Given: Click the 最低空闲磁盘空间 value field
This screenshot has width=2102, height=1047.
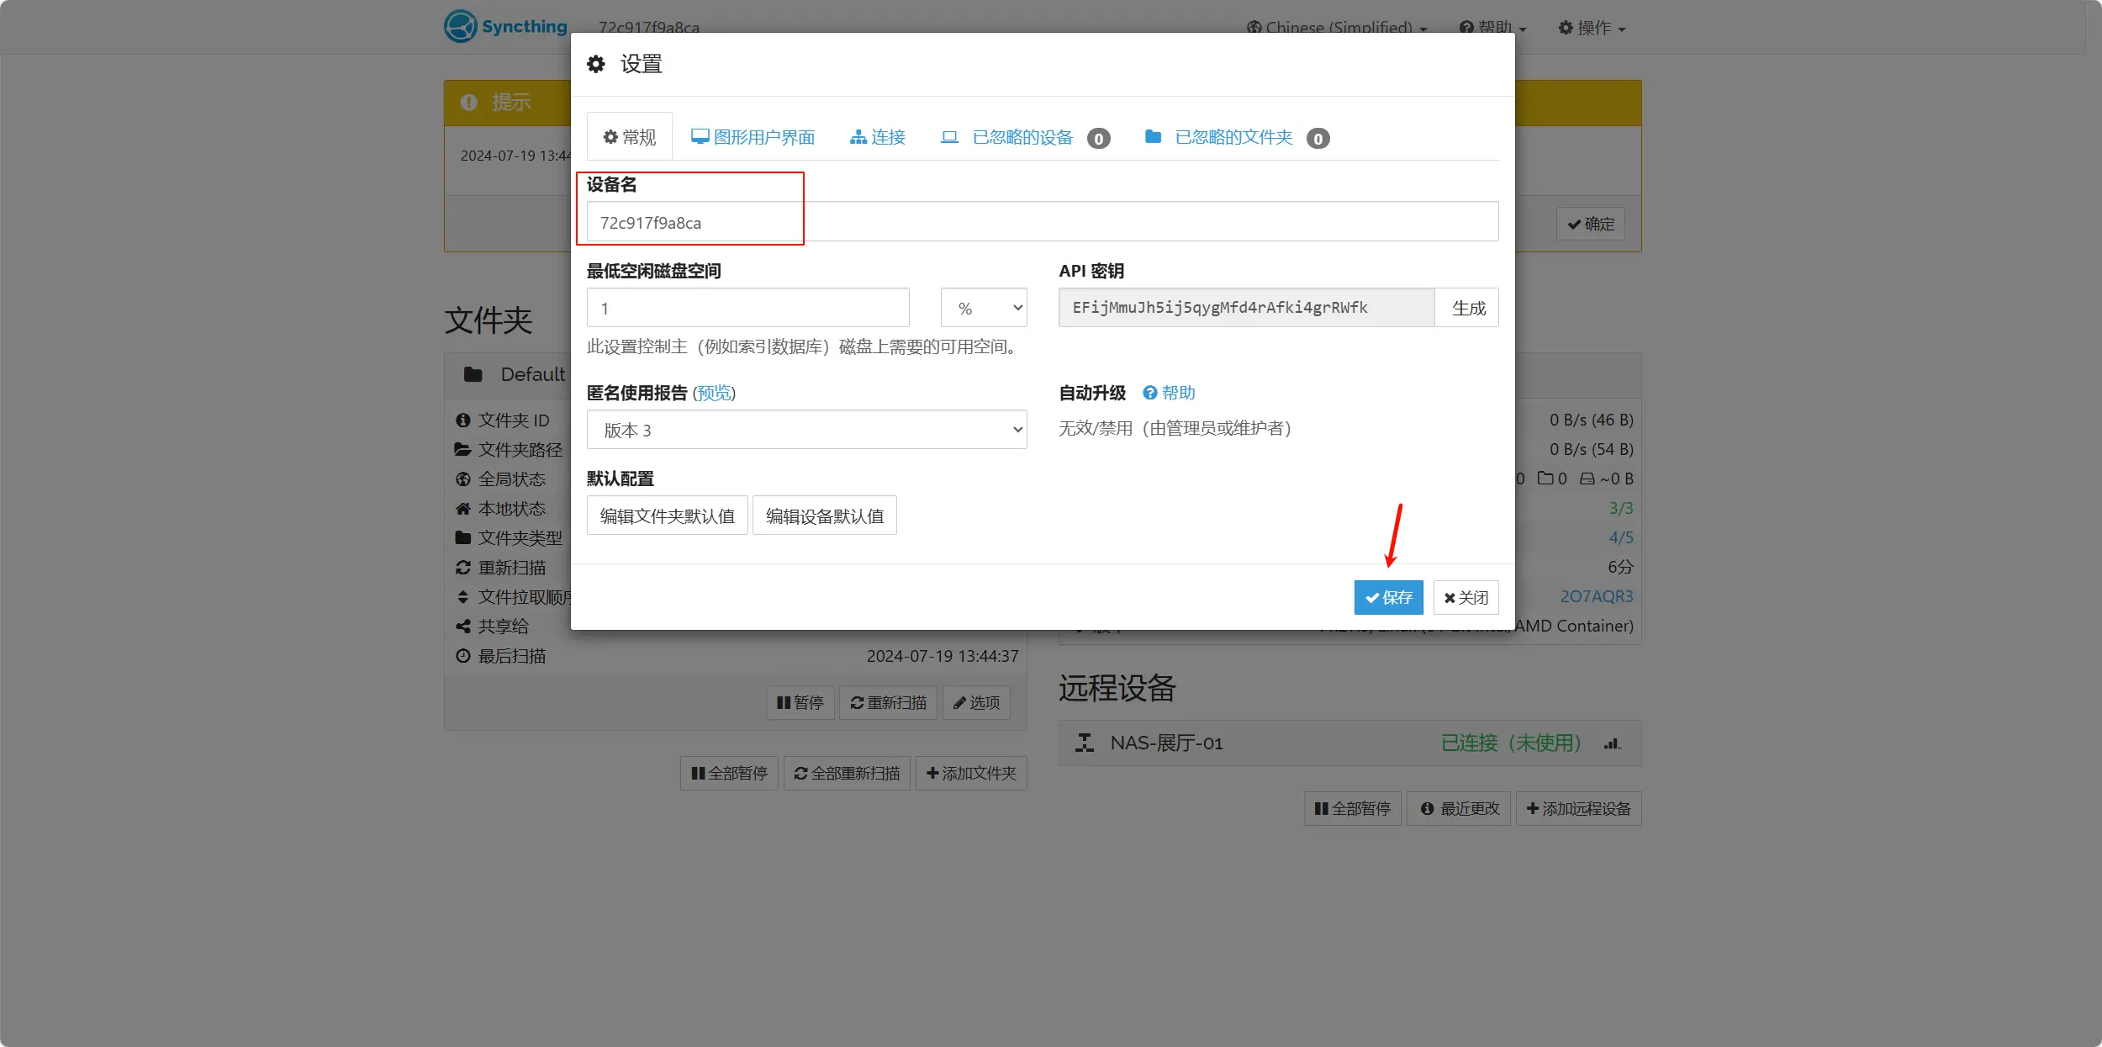Looking at the screenshot, I should [747, 307].
